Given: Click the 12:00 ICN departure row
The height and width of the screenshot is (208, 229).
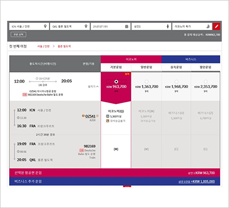Looking at the screenshot, I should [34, 110].
